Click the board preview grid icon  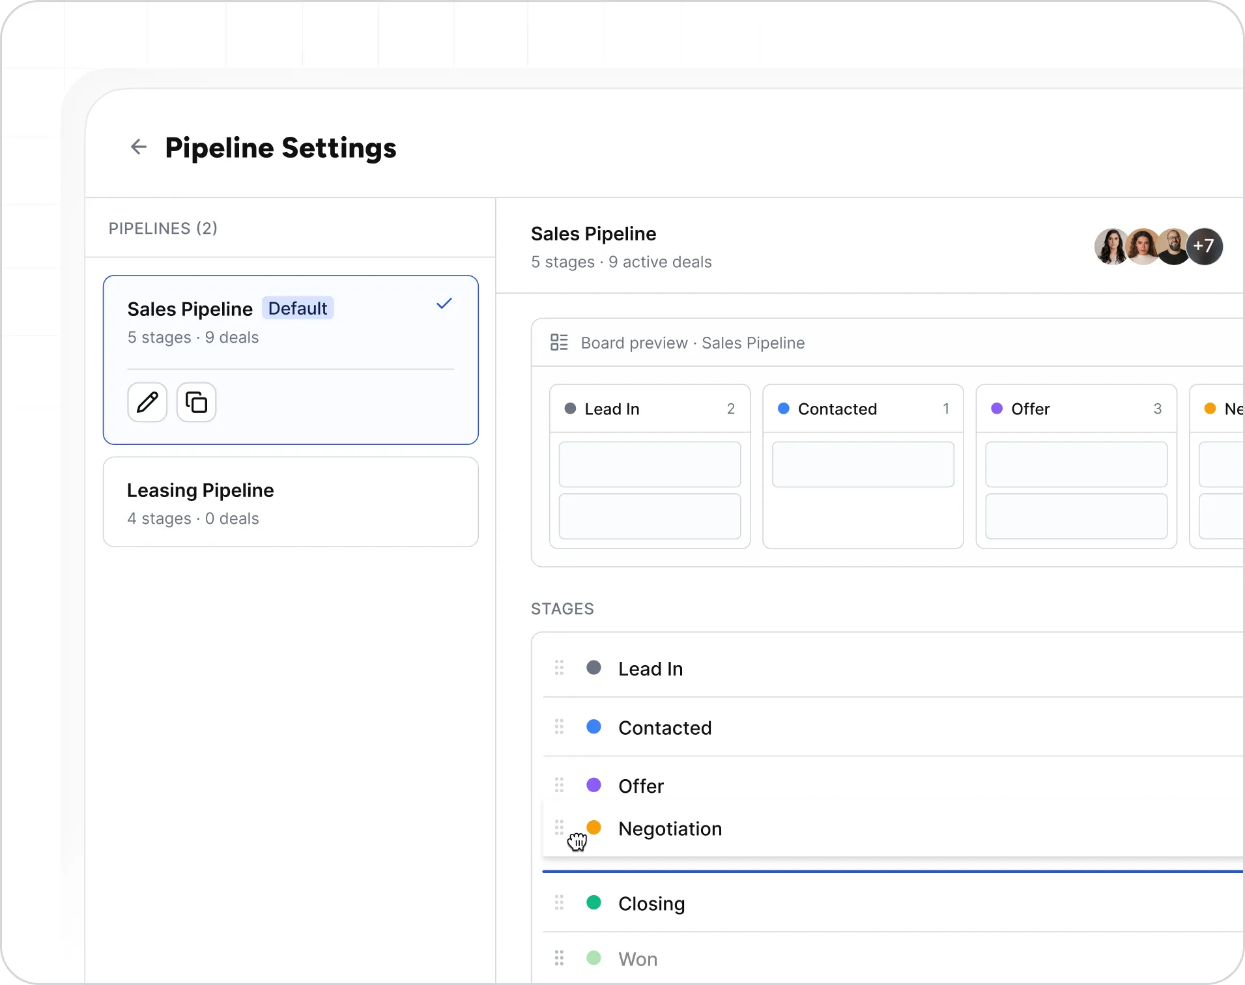559,343
